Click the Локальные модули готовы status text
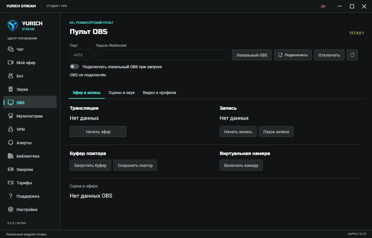372x238 pixels. point(26,234)
